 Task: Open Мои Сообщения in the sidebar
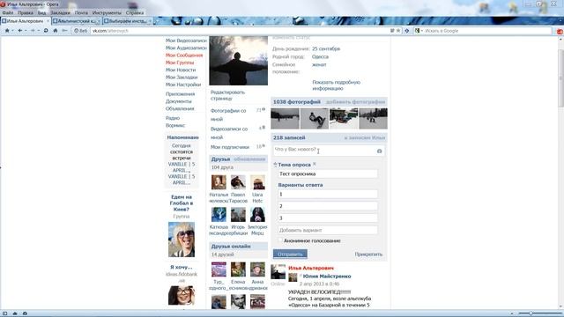[184, 55]
